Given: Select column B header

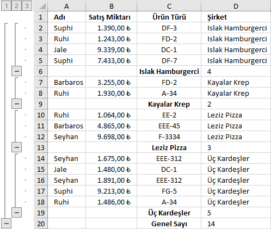Looking at the screenshot, I should pyautogui.click(x=111, y=6).
